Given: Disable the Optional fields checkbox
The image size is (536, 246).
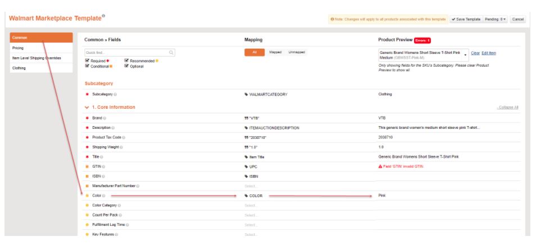Looking at the screenshot, I should pyautogui.click(x=126, y=66).
